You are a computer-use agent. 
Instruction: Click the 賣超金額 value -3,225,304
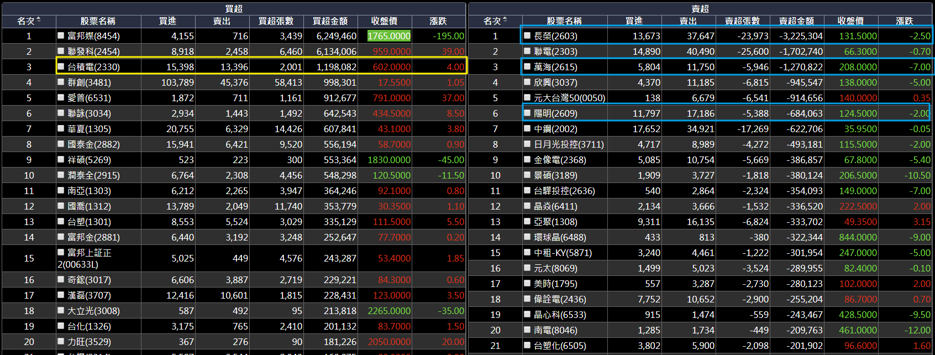point(801,36)
